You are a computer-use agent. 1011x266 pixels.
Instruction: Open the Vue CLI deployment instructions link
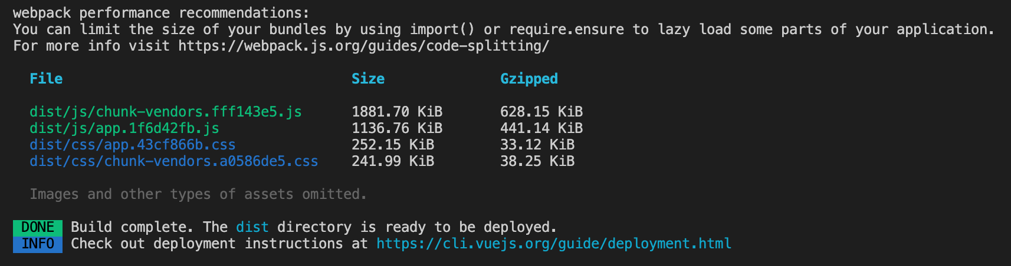point(554,244)
